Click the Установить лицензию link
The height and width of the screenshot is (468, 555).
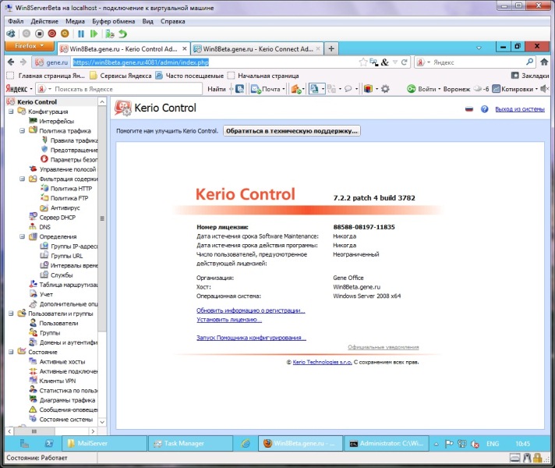[229, 320]
